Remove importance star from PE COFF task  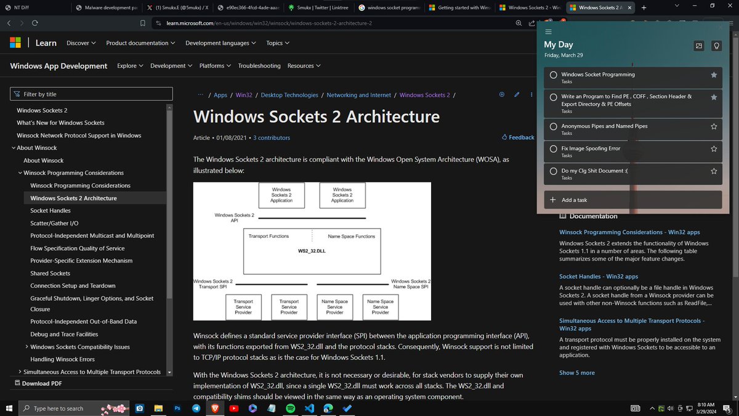point(714,97)
